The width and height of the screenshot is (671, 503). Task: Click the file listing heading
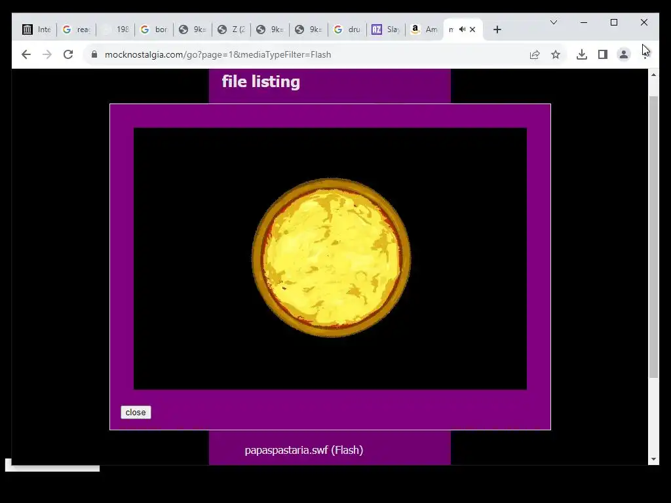(261, 82)
